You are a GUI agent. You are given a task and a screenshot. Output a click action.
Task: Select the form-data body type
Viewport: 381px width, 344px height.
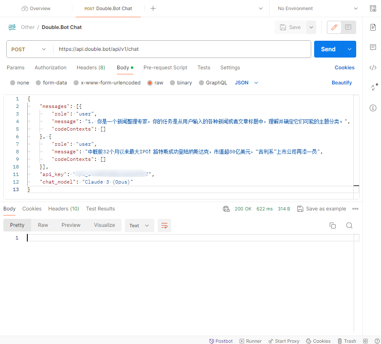(x=51, y=83)
